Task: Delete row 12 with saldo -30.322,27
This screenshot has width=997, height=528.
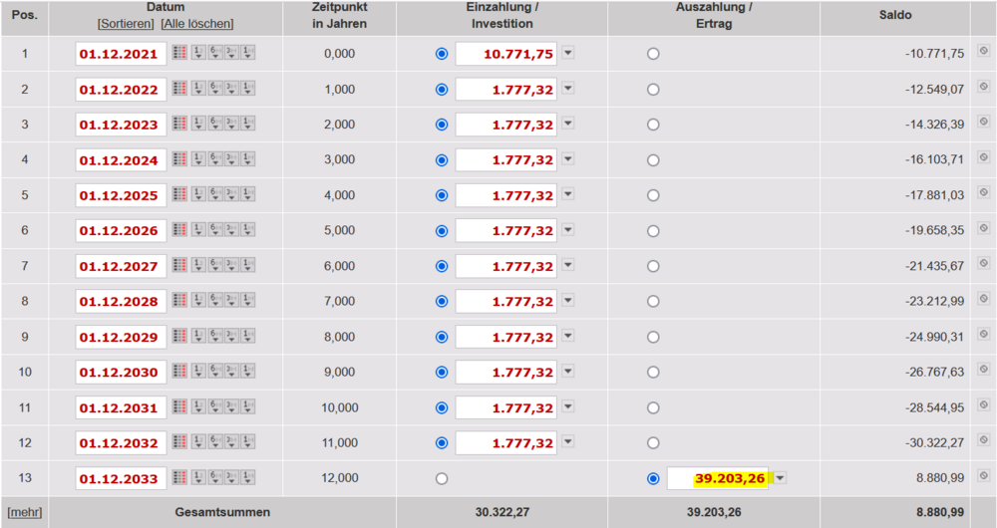Action: pos(983,439)
